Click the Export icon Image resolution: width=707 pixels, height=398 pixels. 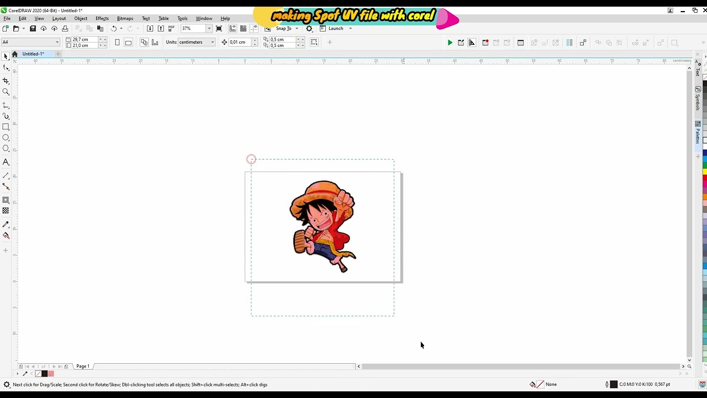pos(161,29)
